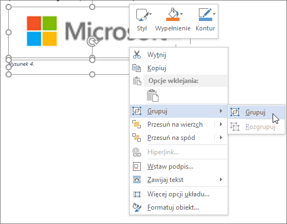
Task: Expand the Przesuń na wierzch submenu arrow
Action: coord(221,124)
